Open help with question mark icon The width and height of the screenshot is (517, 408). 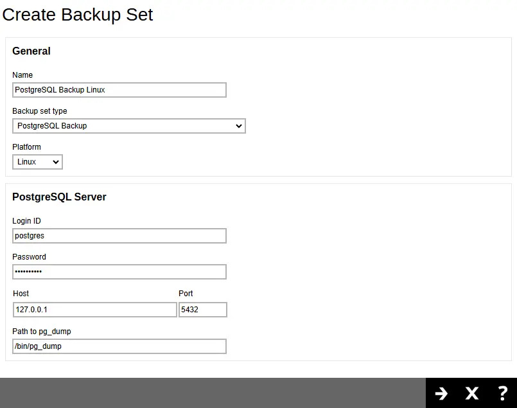pyautogui.click(x=502, y=393)
